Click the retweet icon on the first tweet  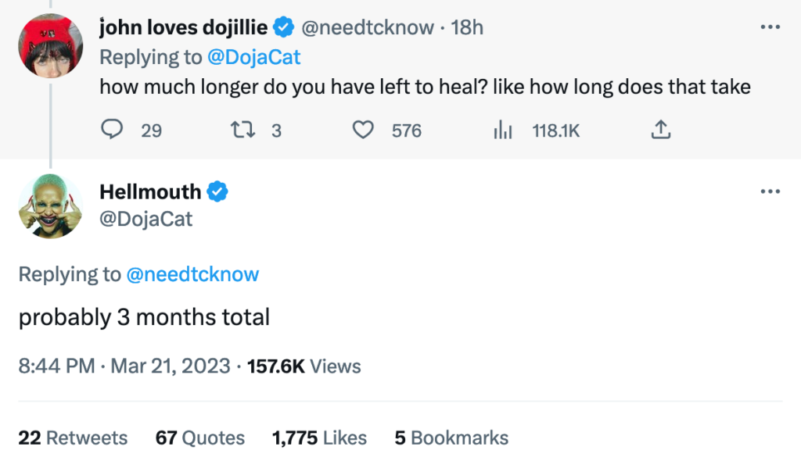245,130
